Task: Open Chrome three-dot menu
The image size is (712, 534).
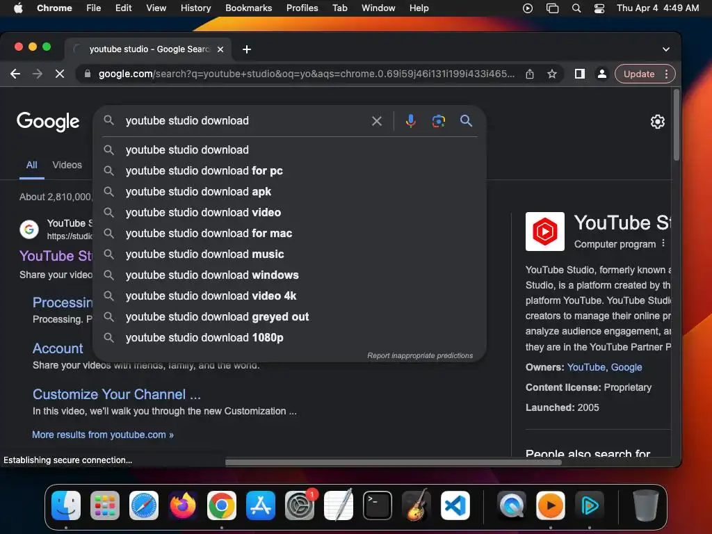Action: 666,74
